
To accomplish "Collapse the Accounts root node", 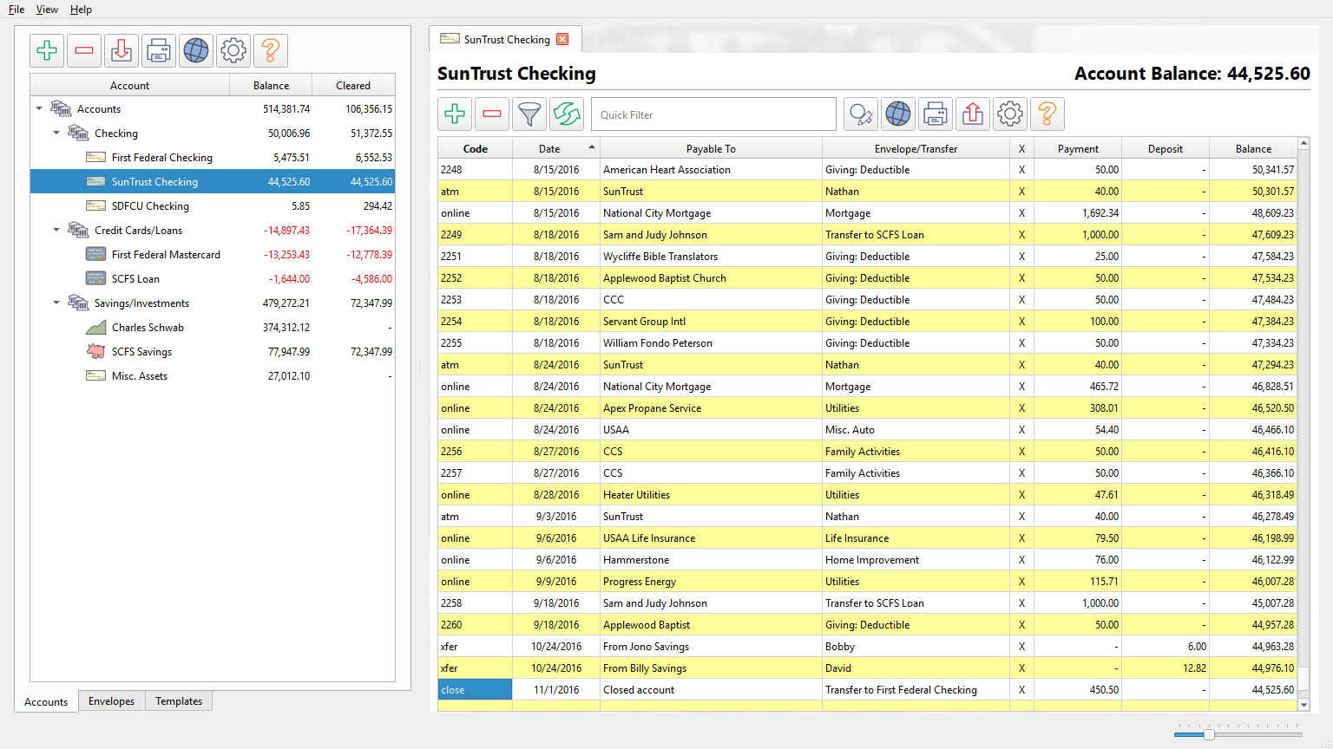I will [x=39, y=108].
